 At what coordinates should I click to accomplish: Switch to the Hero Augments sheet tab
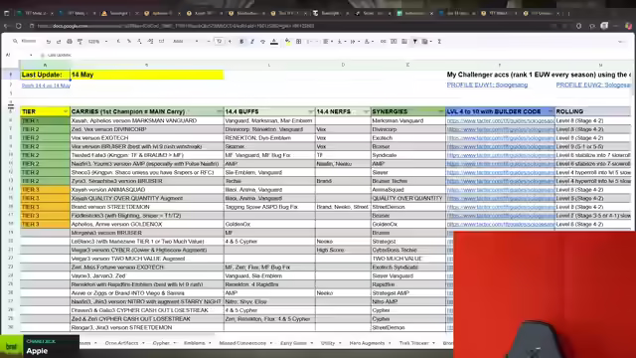tap(367, 343)
